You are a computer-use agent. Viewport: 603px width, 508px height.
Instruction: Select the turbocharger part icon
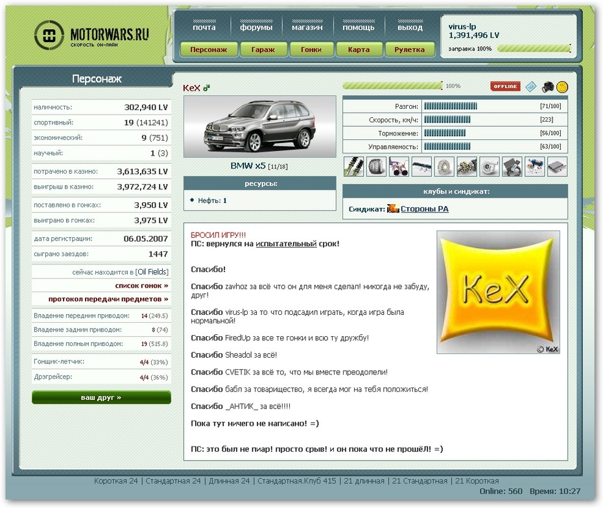[490, 167]
